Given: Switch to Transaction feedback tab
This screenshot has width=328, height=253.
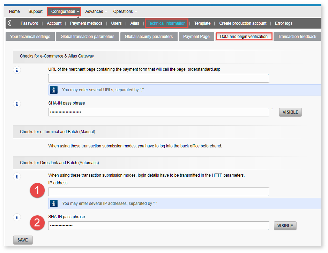Looking at the screenshot, I should (x=297, y=37).
